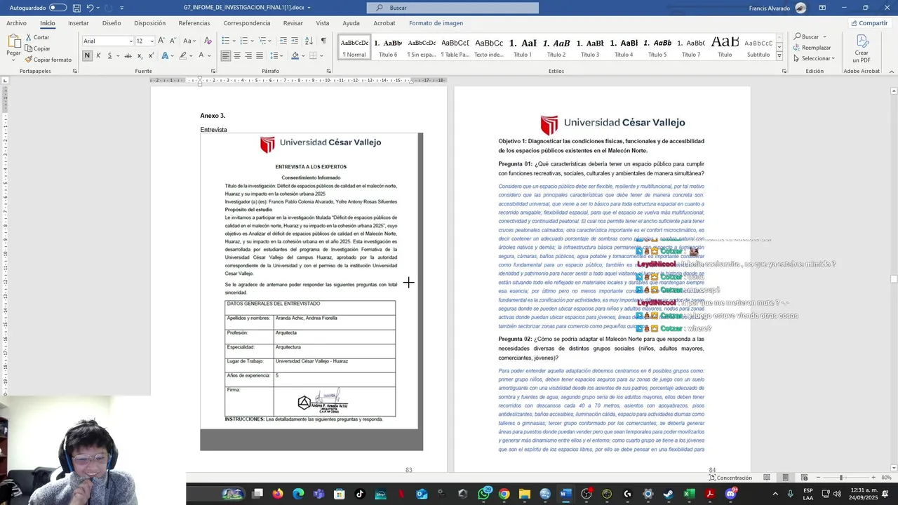898x505 pixels.
Task: Click the Cortar scissors icon
Action: point(29,37)
